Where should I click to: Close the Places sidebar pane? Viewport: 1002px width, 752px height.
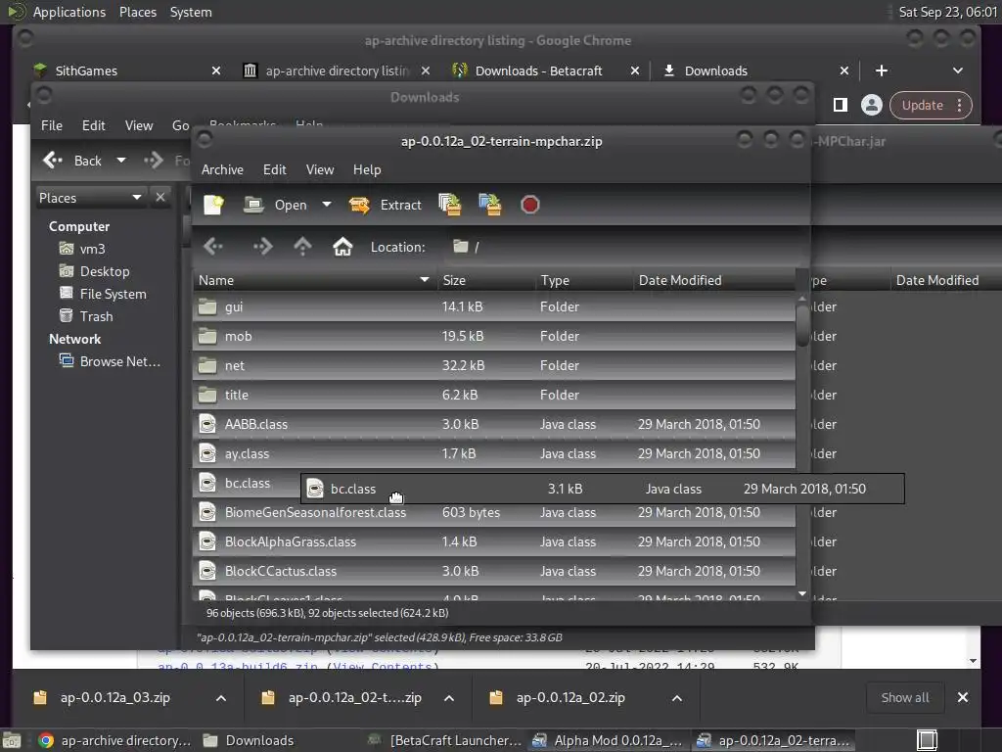(160, 198)
